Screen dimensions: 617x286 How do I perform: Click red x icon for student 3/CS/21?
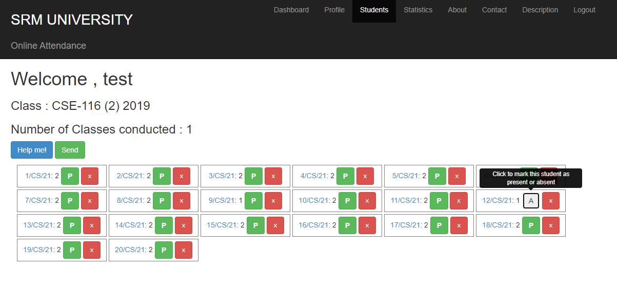click(x=273, y=176)
